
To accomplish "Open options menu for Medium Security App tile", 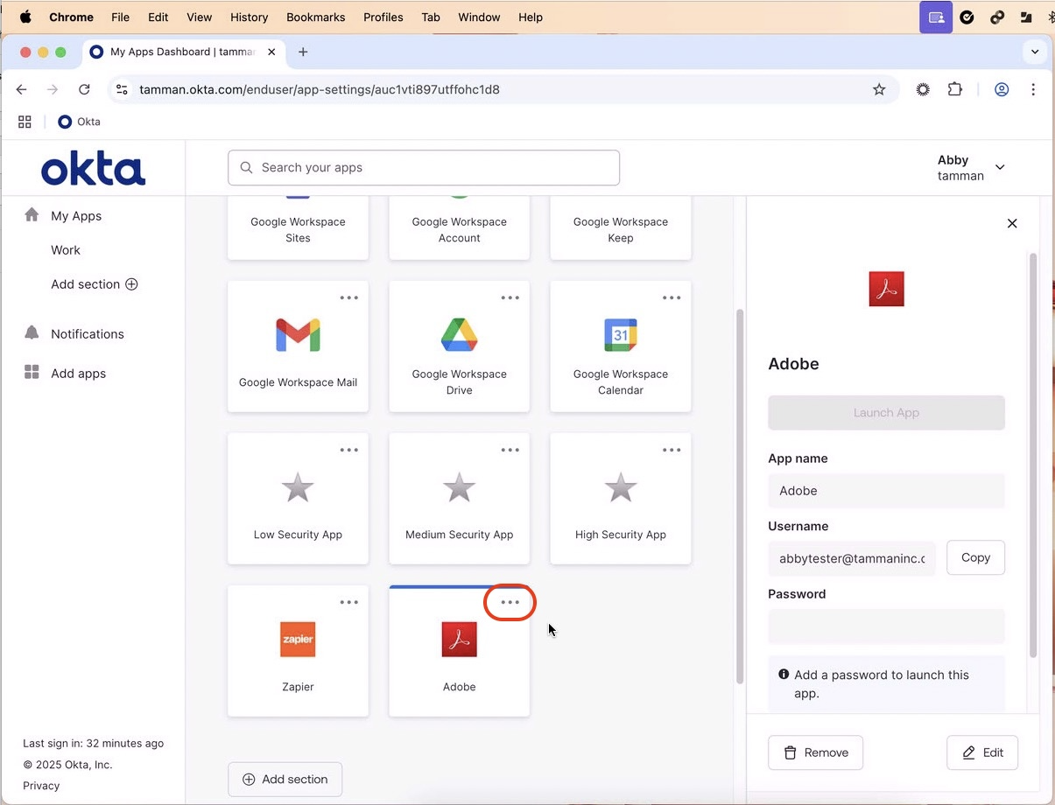I will coord(510,450).
